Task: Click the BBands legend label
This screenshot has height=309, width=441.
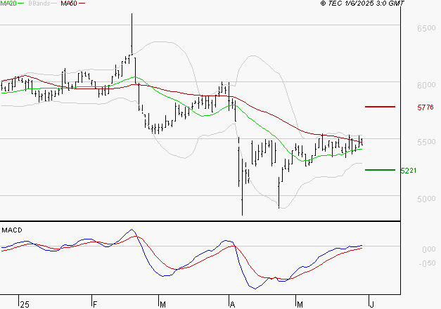Action: (x=39, y=4)
